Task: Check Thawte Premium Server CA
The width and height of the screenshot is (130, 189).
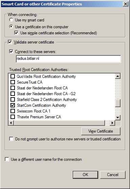Action: [13, 117]
